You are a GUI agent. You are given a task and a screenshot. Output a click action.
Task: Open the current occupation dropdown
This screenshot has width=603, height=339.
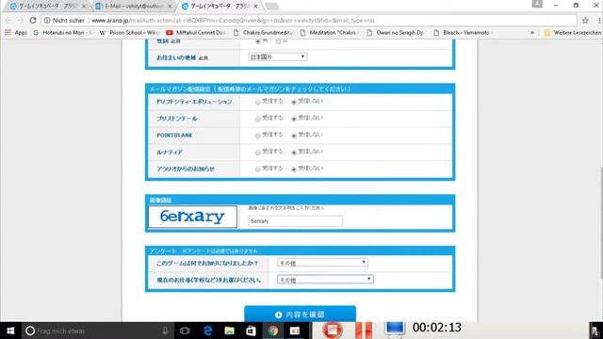pyautogui.click(x=325, y=280)
